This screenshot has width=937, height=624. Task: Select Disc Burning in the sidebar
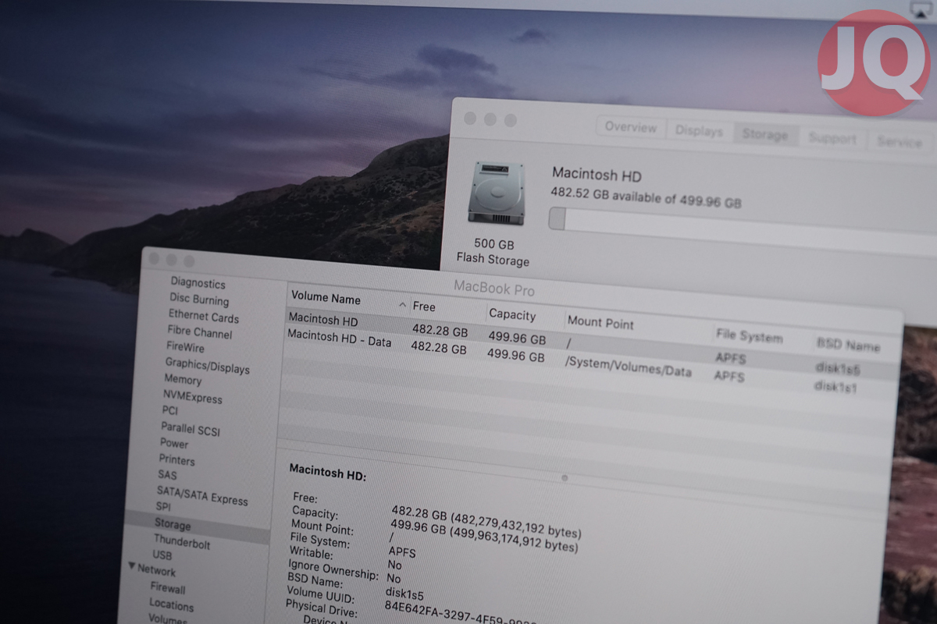pyautogui.click(x=199, y=300)
